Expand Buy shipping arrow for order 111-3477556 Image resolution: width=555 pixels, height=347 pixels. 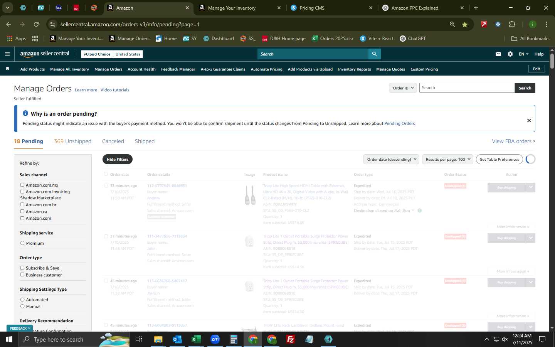tap(531, 238)
